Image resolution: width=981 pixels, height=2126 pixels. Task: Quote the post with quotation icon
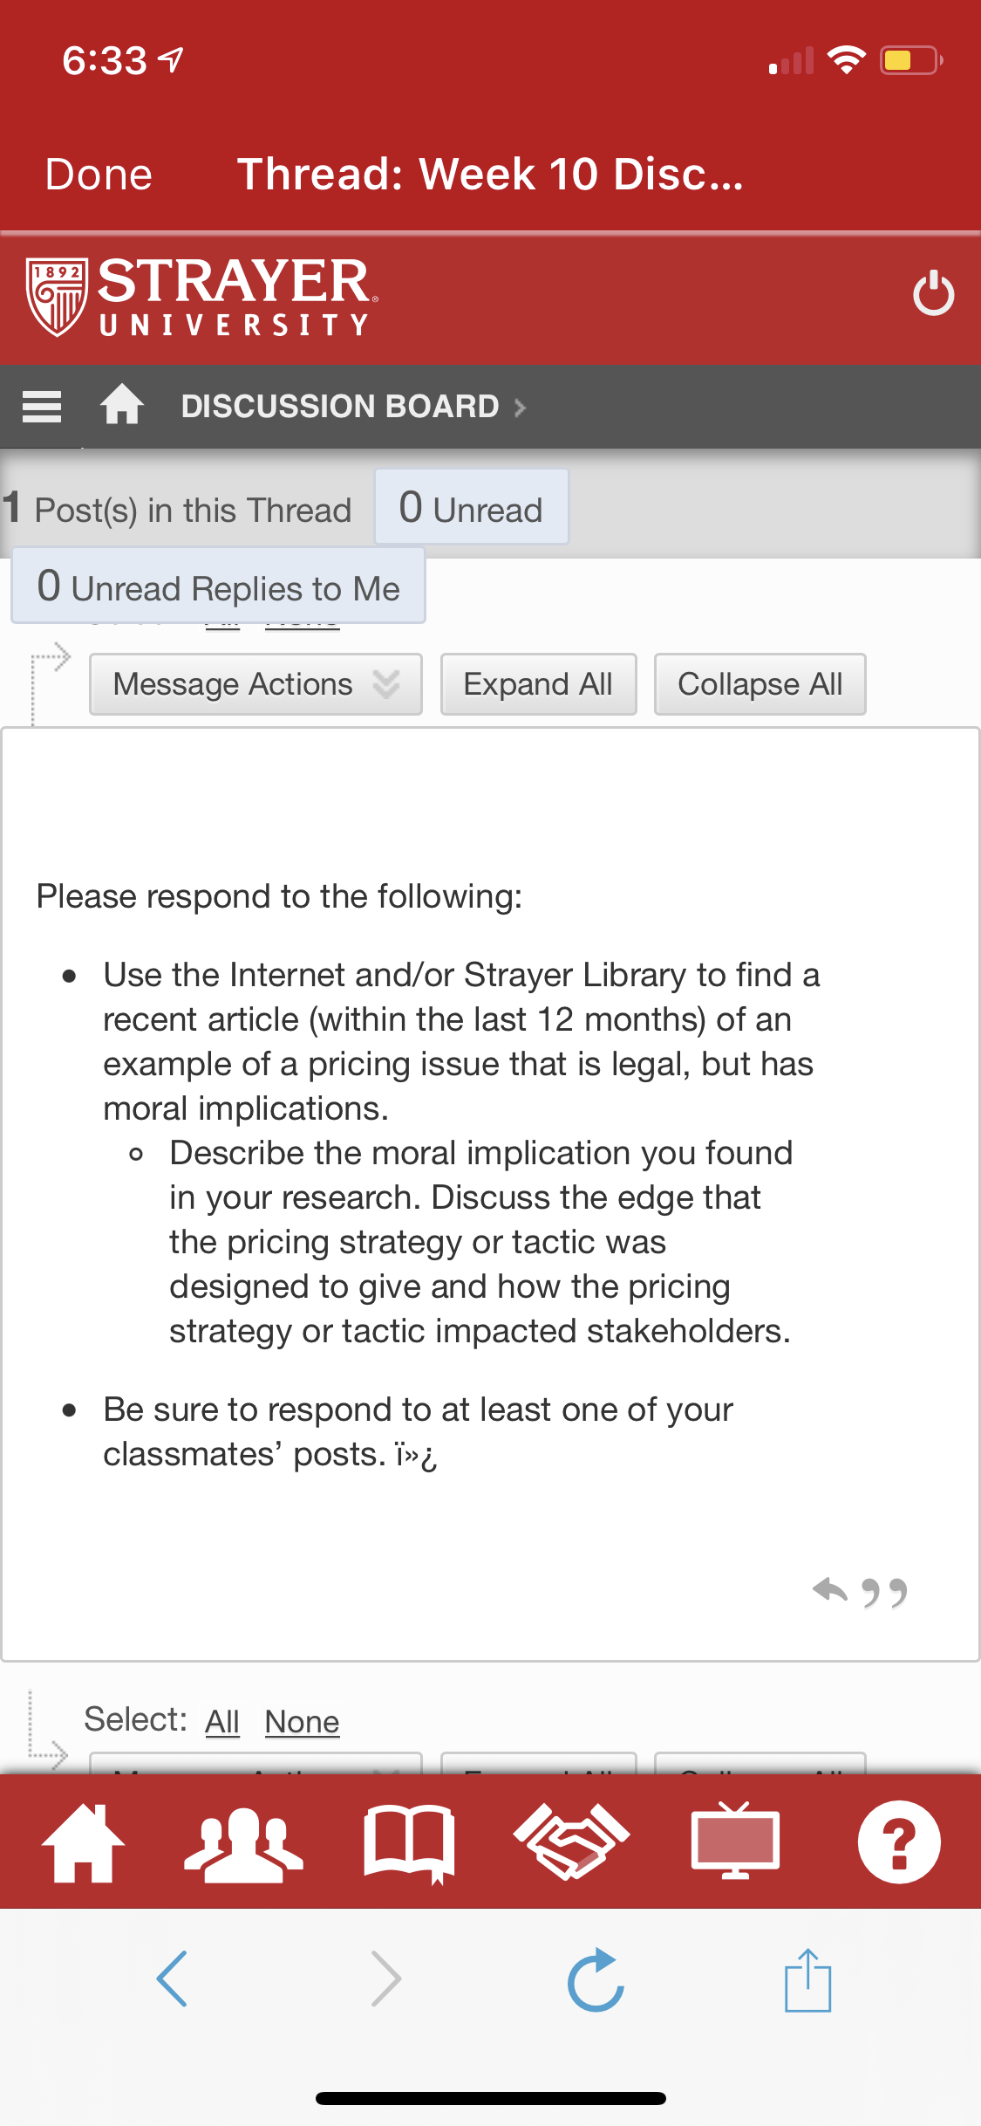coord(884,1593)
